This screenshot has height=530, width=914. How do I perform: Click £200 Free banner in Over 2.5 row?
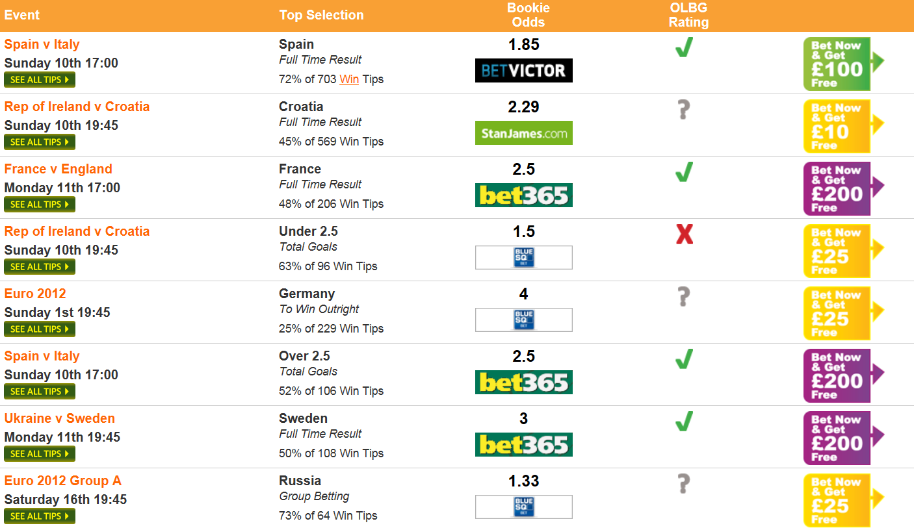pyautogui.click(x=843, y=375)
